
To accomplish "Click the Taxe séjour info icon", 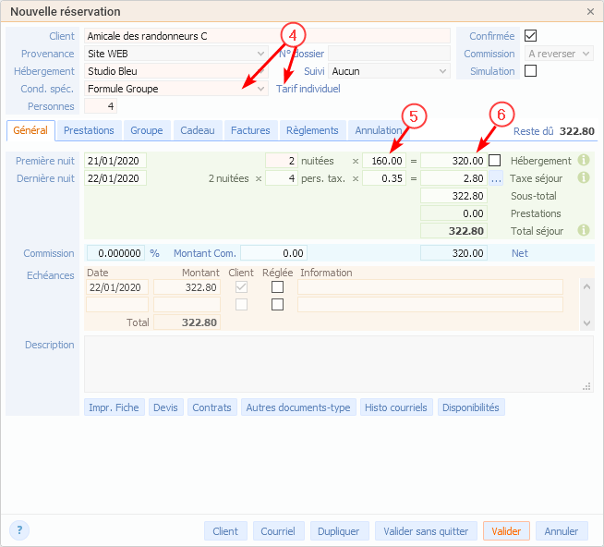I will coord(583,178).
